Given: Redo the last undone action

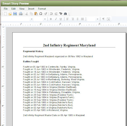Looking at the screenshot, I should pos(56,14).
